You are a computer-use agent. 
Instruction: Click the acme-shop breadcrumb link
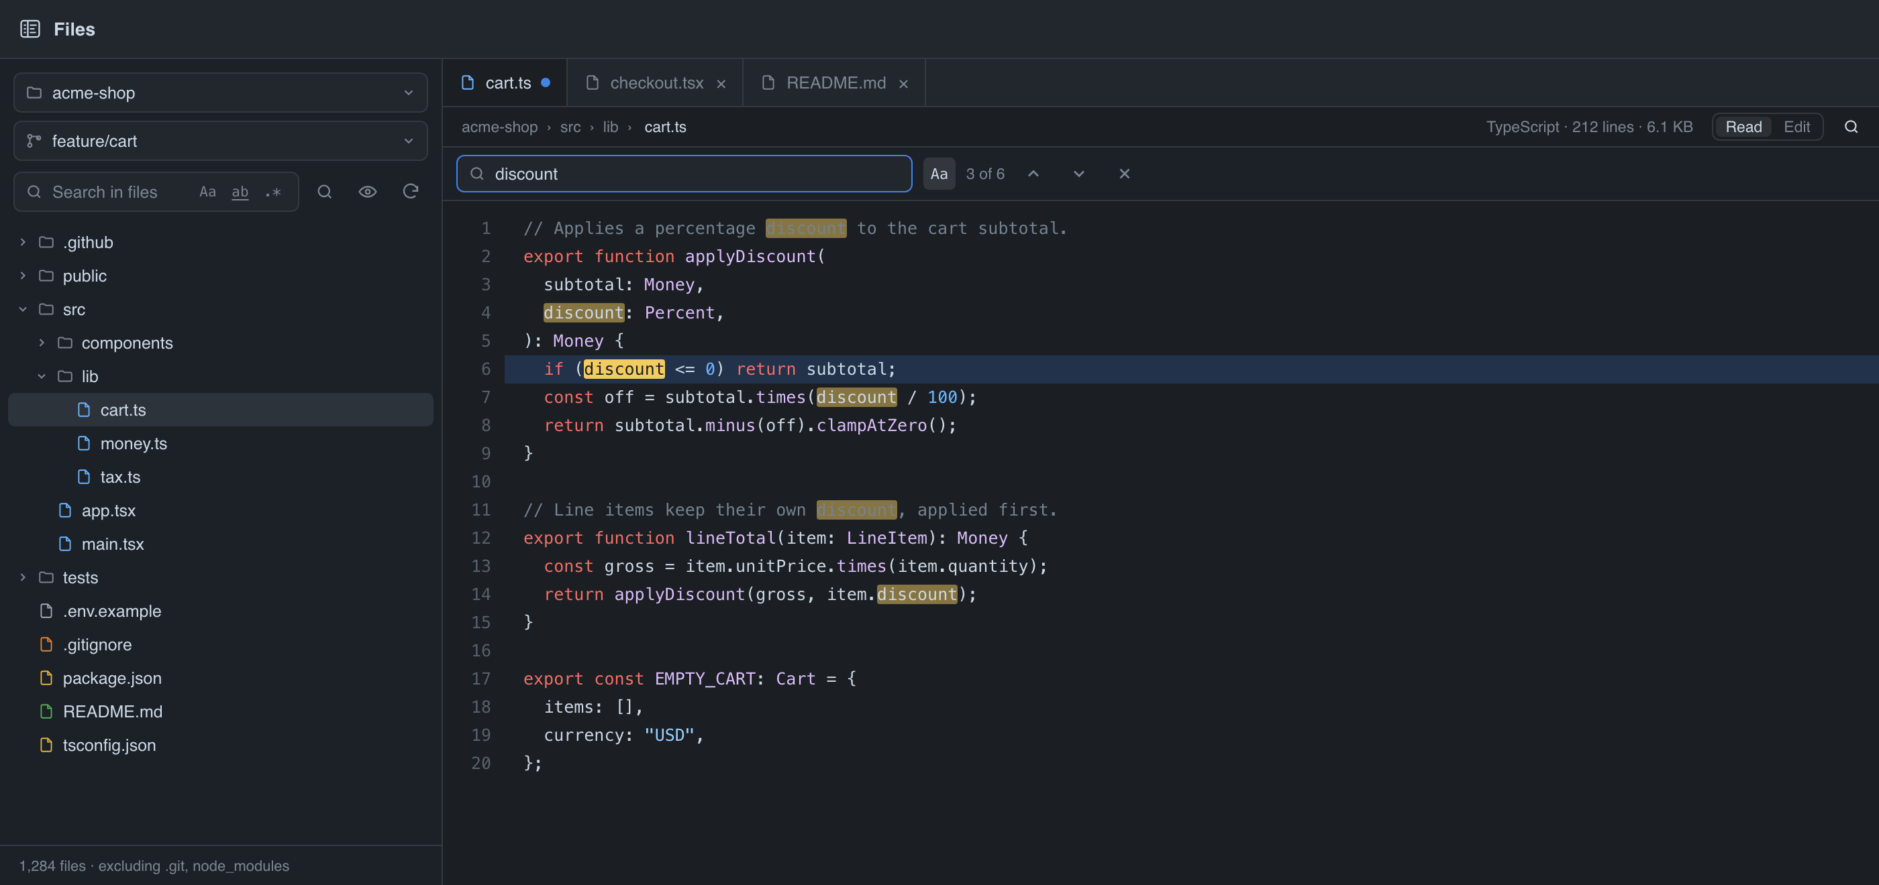(499, 127)
